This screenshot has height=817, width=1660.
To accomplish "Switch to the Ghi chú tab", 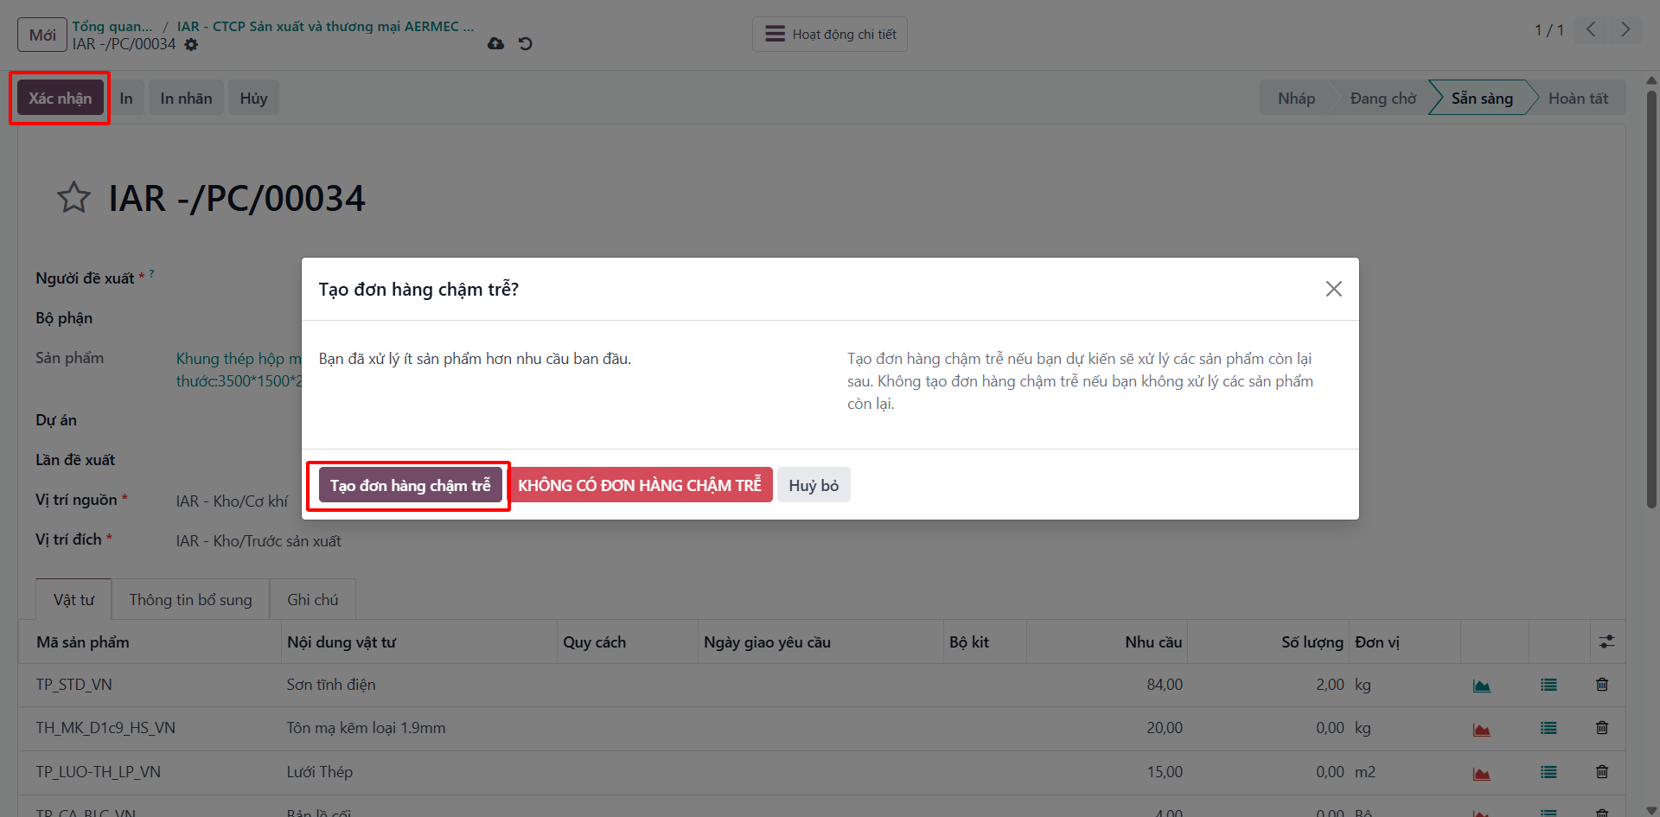I will coord(312,599).
